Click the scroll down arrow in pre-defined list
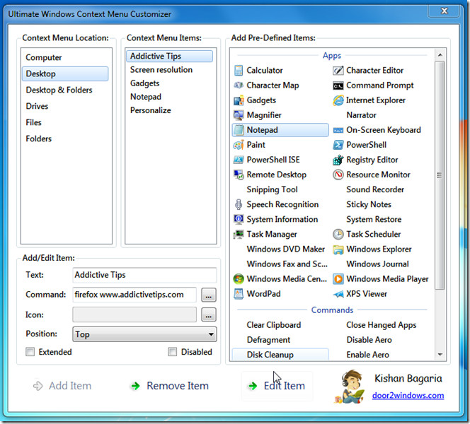Viewport: 470px width, 424px height. [x=440, y=355]
